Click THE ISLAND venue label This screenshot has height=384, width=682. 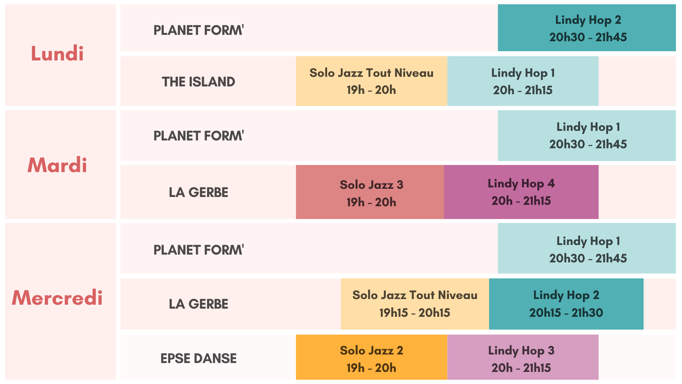click(x=199, y=82)
